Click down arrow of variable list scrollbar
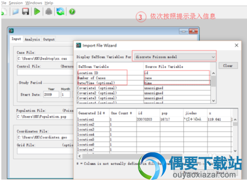Screen dimensions: 247x180 (213, 100)
